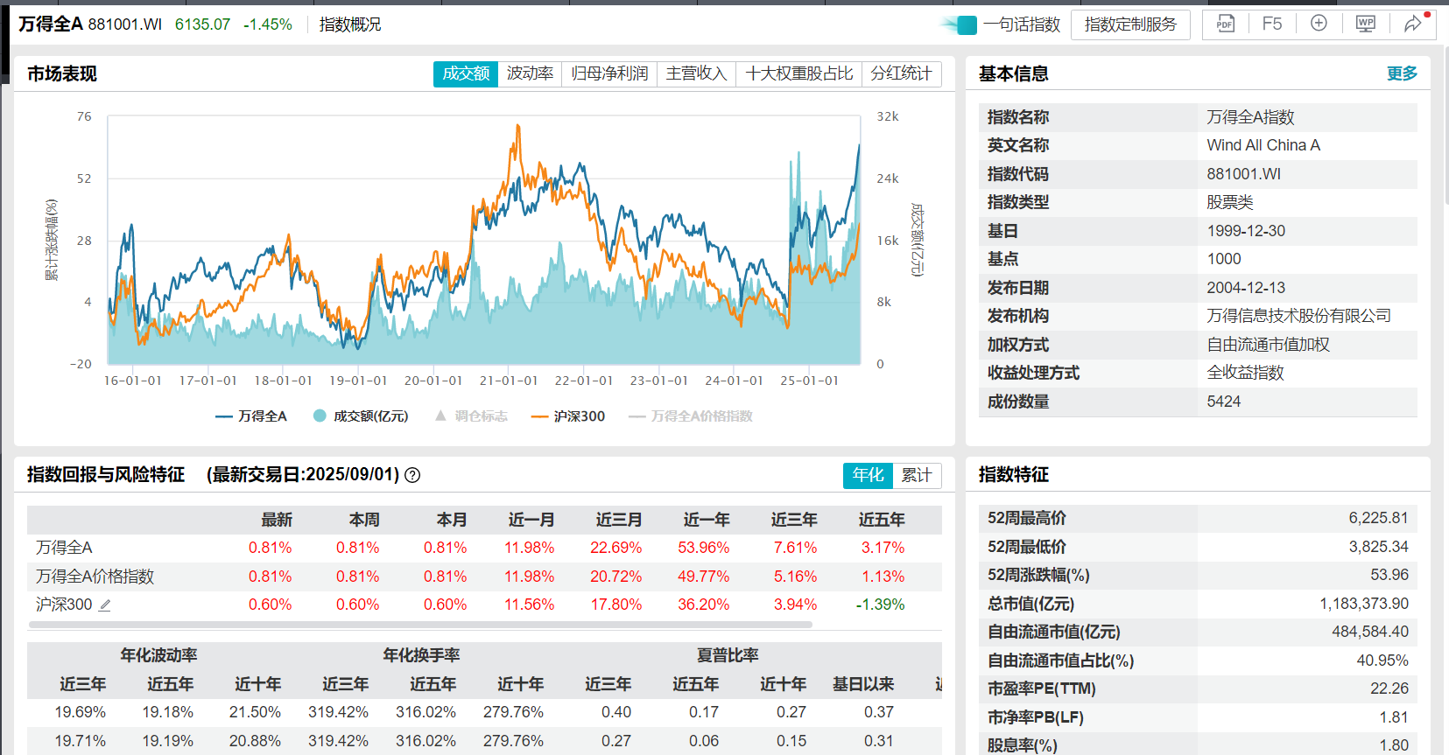Switch to 十大权重股占比 tab
This screenshot has height=755, width=1449.
pos(798,73)
